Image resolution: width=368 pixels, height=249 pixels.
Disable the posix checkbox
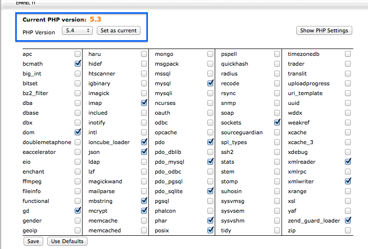(x=210, y=230)
